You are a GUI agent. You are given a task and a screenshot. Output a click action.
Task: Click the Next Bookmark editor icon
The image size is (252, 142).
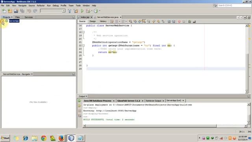coord(158,21)
